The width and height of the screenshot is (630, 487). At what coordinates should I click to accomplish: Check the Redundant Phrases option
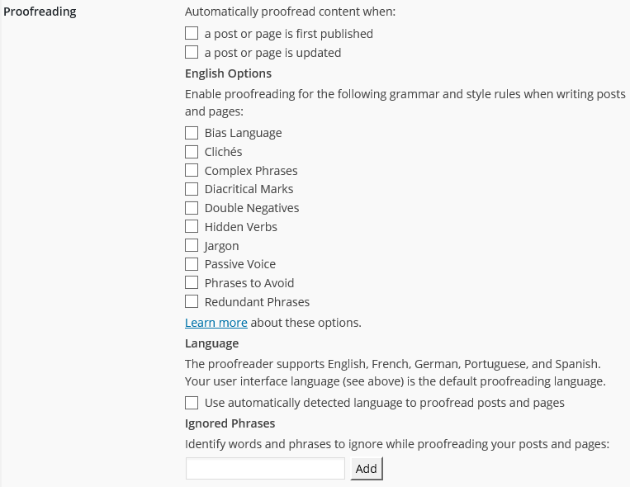tap(192, 301)
